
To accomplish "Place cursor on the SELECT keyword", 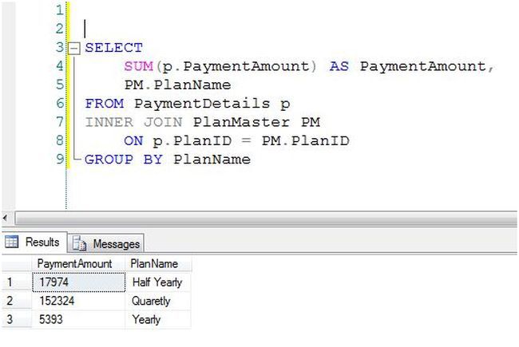I will coord(113,48).
